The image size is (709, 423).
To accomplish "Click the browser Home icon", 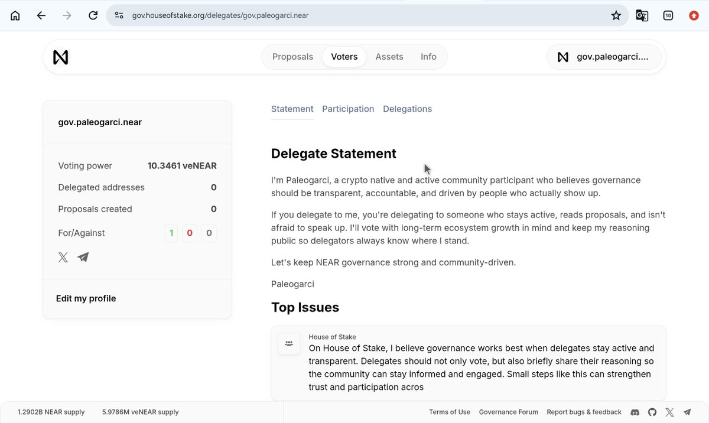I will click(x=15, y=16).
